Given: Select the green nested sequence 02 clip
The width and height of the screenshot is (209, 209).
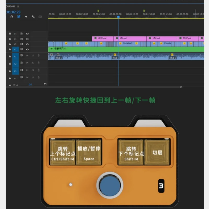Looking at the screenshot, I should 126,49.
